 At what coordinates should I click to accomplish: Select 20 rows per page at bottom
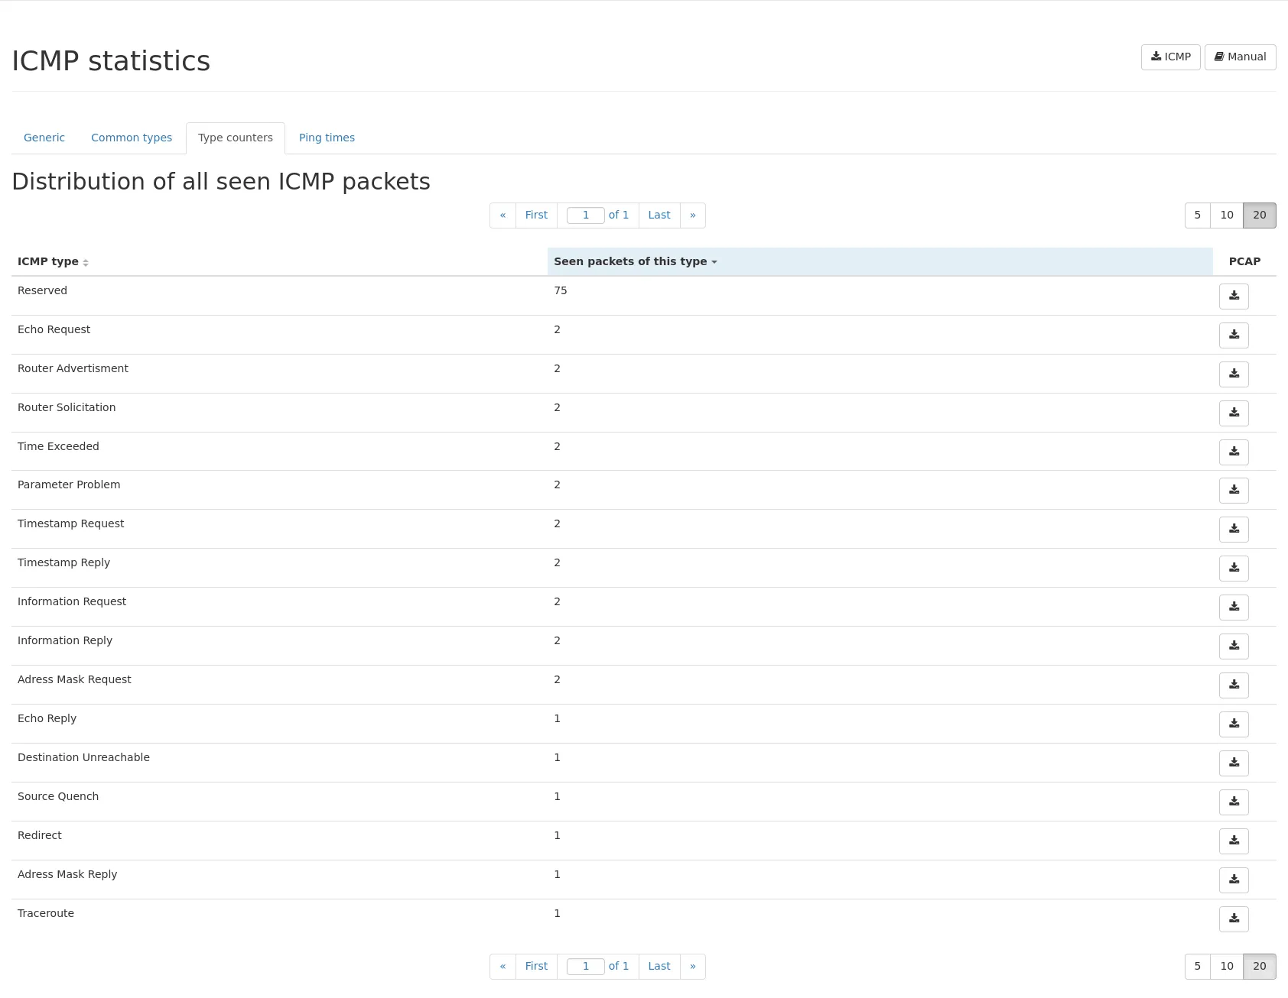[x=1259, y=967]
